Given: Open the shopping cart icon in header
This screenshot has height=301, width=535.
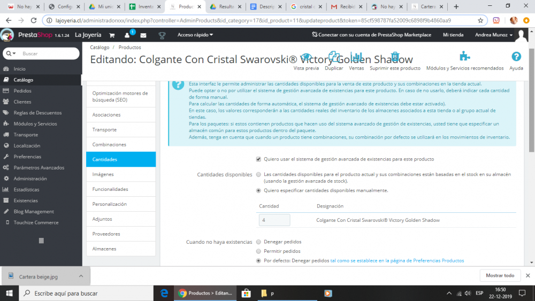Looking at the screenshot, I should tap(112, 35).
